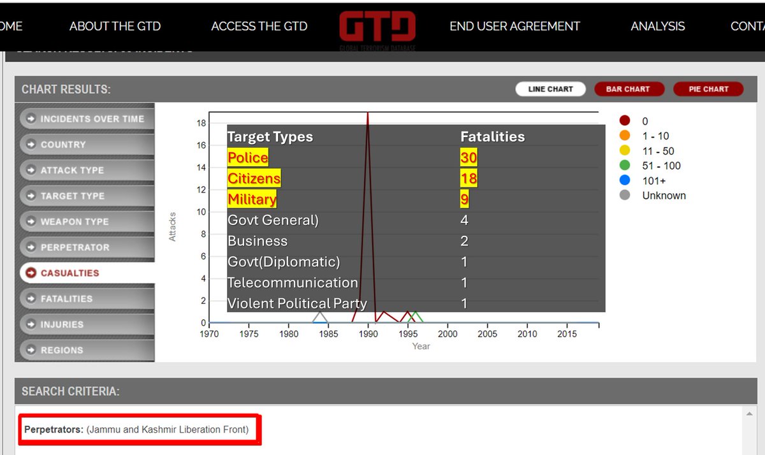Click the highlighted Citizens target type
Image resolution: width=765 pixels, height=455 pixels.
[254, 178]
